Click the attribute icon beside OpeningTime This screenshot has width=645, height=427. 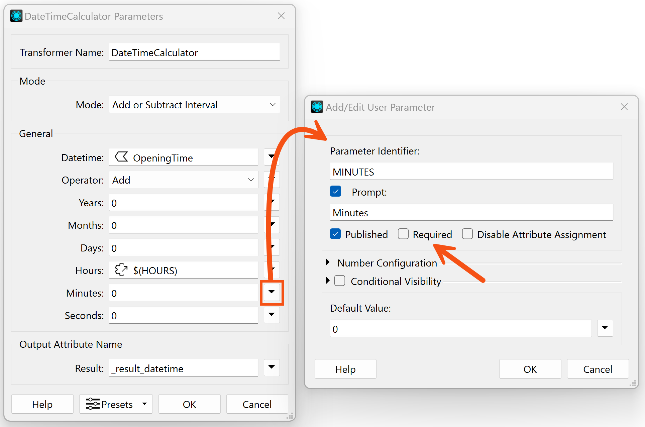(x=122, y=157)
